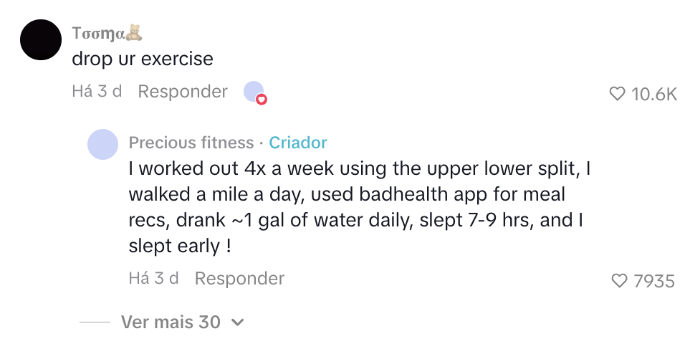
Task: Click the "drop ur exercise" comment text
Action: click(143, 59)
